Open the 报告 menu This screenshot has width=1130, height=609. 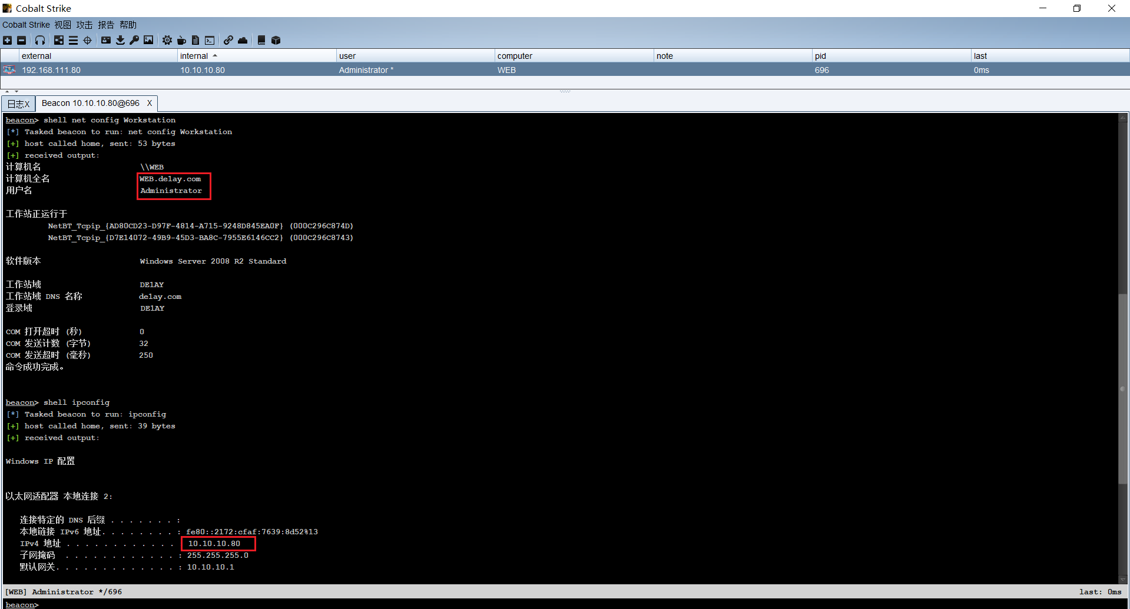[106, 25]
